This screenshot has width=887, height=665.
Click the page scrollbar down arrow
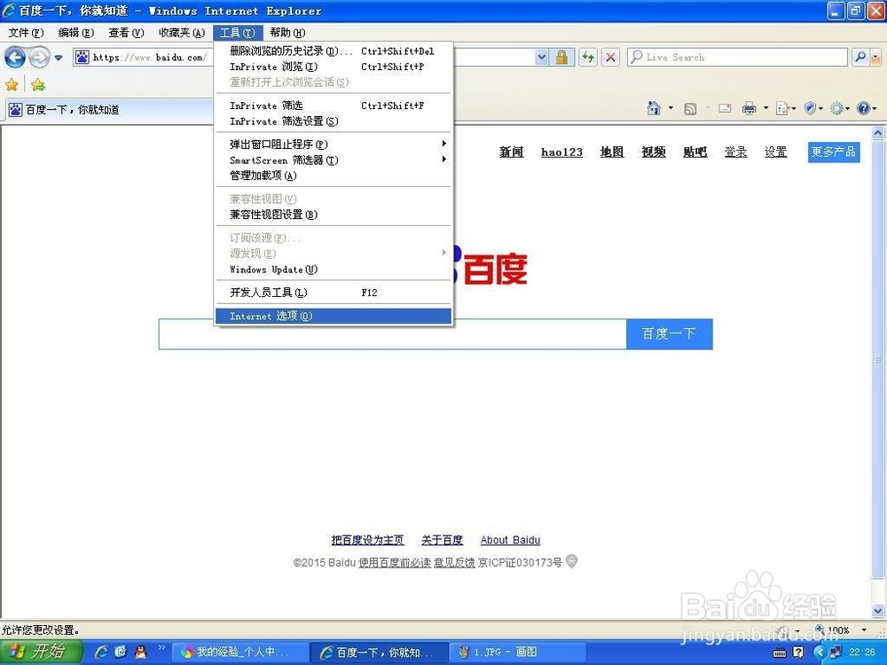click(x=878, y=611)
